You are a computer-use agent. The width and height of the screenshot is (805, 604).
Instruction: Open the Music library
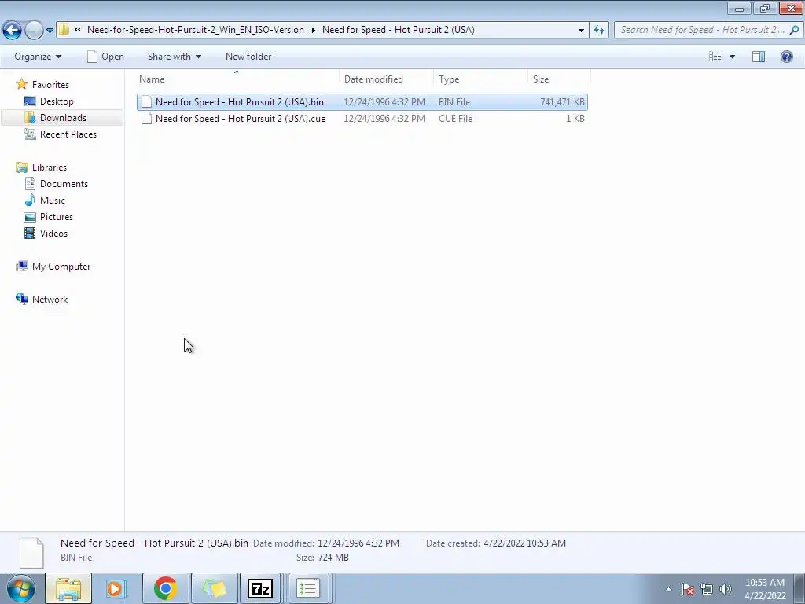pyautogui.click(x=53, y=201)
